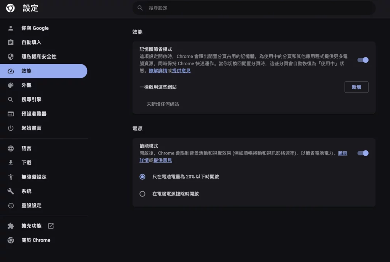Viewport: 390px width, 262px height.
Task: Open 瞭解詳情 link under 節能模式
Action: 342,153
